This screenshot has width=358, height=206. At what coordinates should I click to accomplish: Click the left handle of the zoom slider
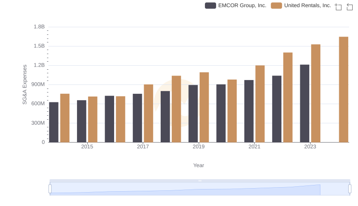(50, 189)
